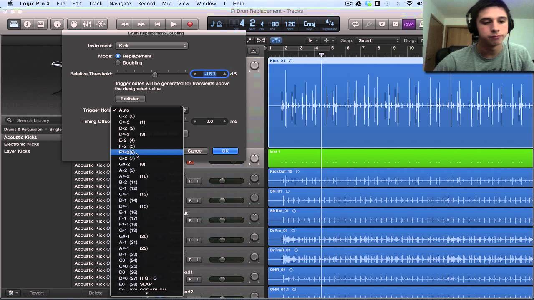
Task: Toggle the Replace mode X button
Action: coord(382,24)
